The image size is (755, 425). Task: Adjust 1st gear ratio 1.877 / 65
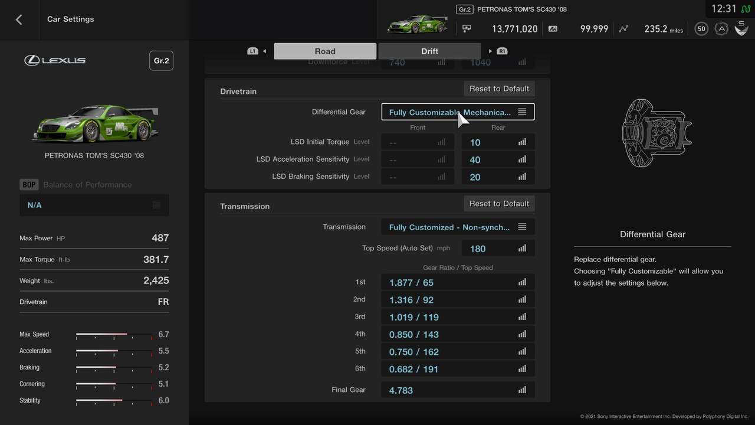(x=458, y=283)
